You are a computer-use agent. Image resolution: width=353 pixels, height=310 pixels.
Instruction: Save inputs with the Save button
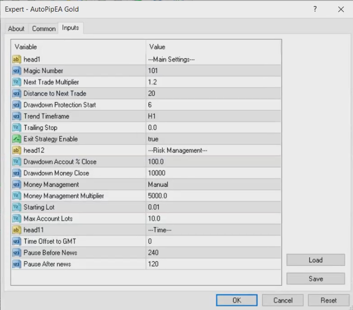pyautogui.click(x=316, y=279)
